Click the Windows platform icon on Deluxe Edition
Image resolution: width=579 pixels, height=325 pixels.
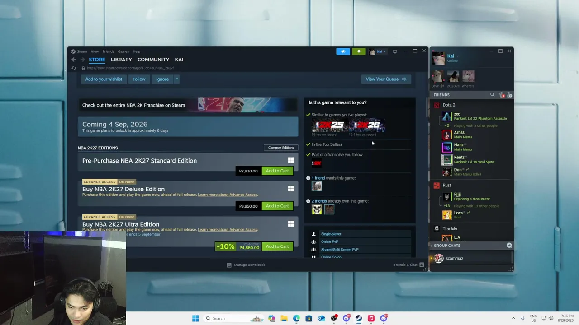tap(291, 189)
